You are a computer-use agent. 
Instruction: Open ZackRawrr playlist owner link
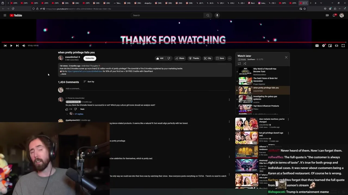[x=251, y=59]
